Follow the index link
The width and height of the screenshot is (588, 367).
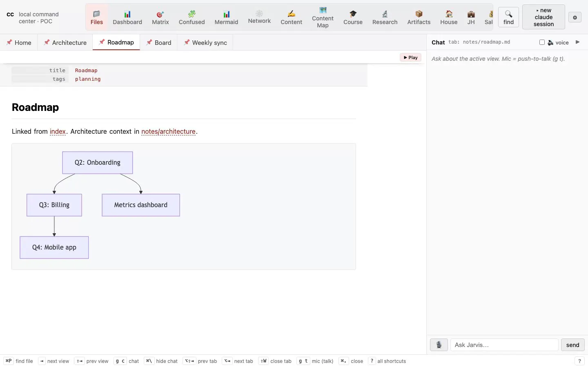(58, 131)
